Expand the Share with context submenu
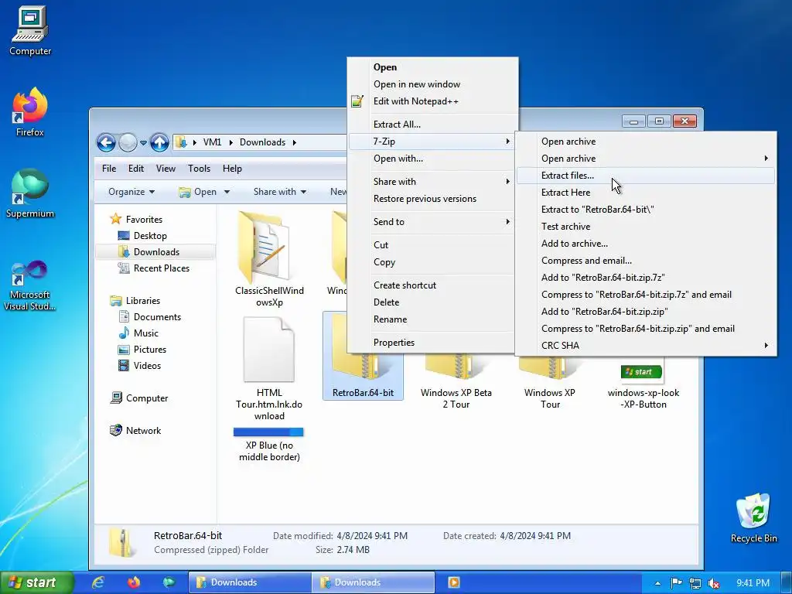The height and width of the screenshot is (594, 792). (432, 182)
